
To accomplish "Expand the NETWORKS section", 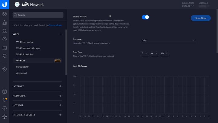I will [x=60, y=96].
